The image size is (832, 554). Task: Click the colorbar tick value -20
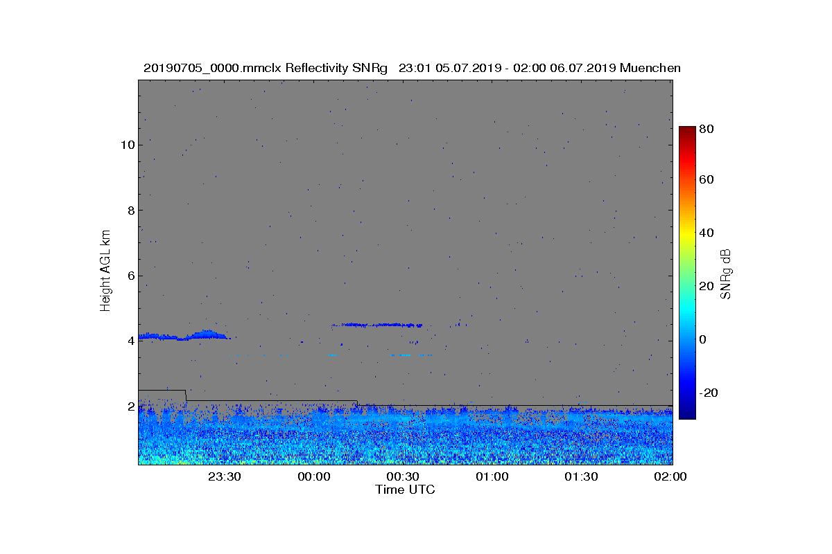[709, 393]
